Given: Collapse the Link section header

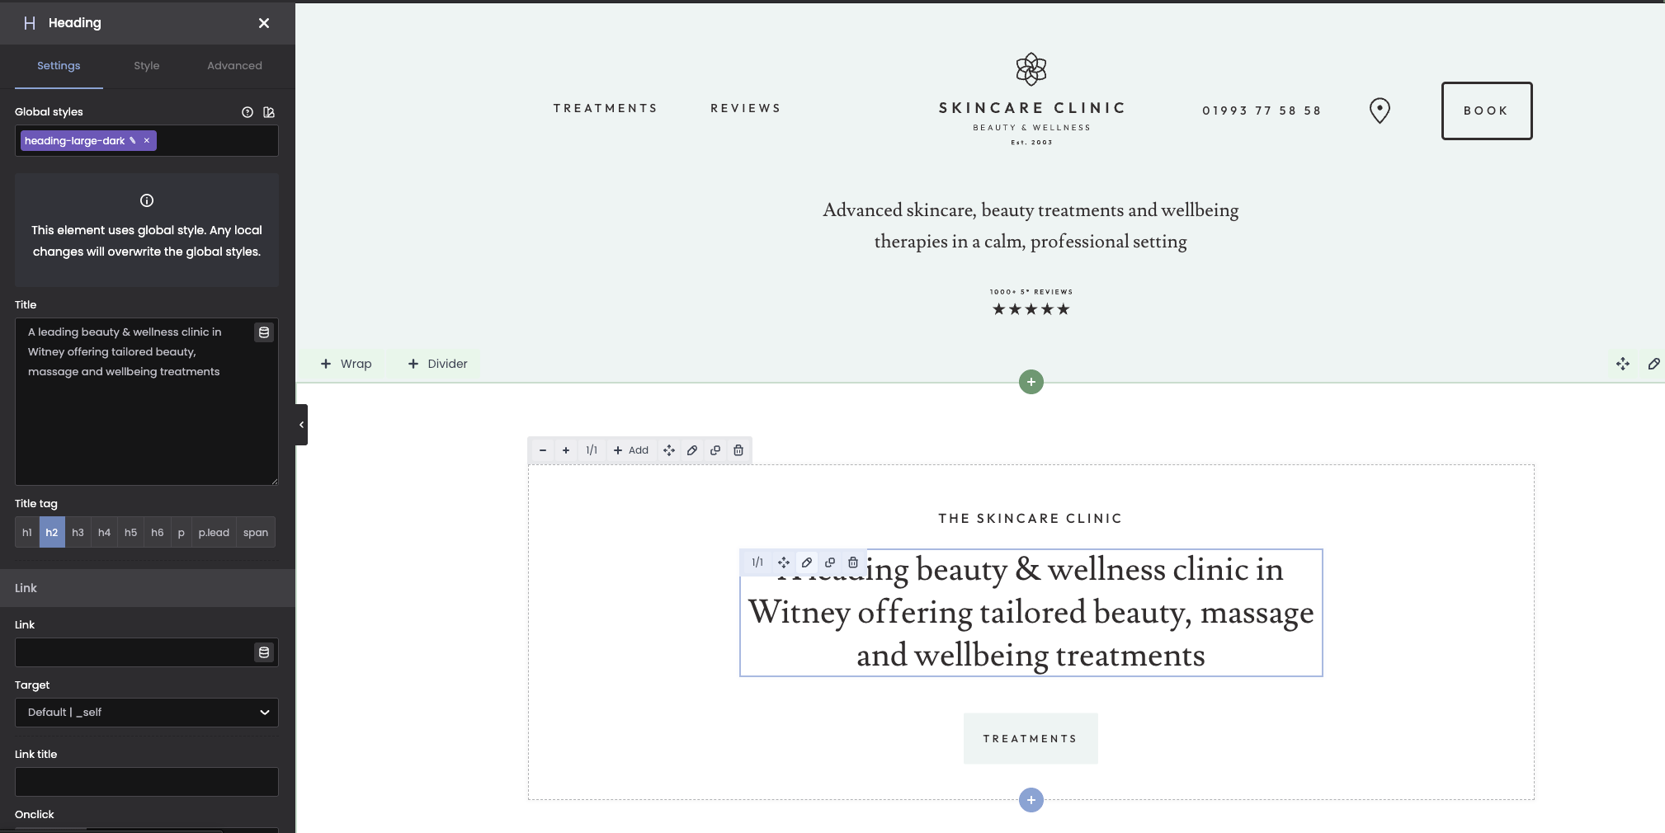Looking at the screenshot, I should click(147, 588).
